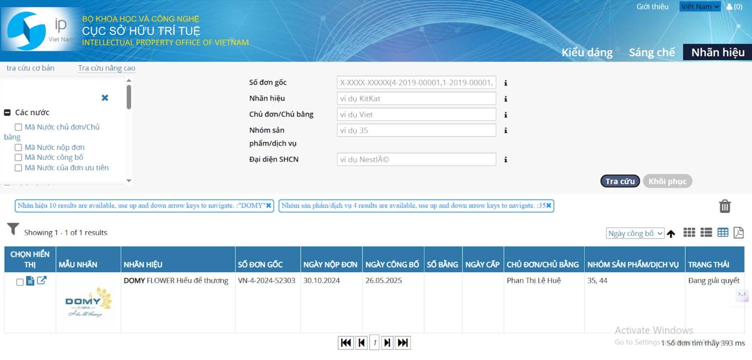Open the Việt Nam language dropdown
The height and width of the screenshot is (360, 752).
coord(700,7)
